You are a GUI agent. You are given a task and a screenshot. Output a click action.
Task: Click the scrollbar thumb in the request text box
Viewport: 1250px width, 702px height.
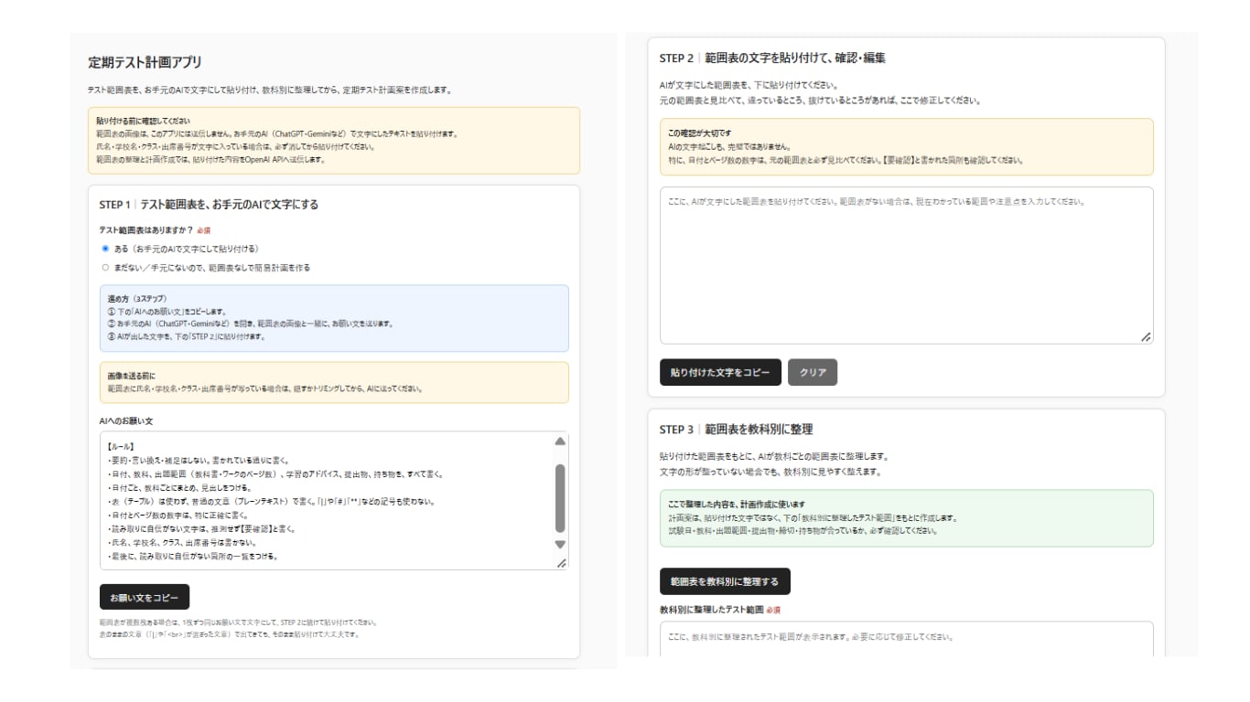(x=560, y=498)
